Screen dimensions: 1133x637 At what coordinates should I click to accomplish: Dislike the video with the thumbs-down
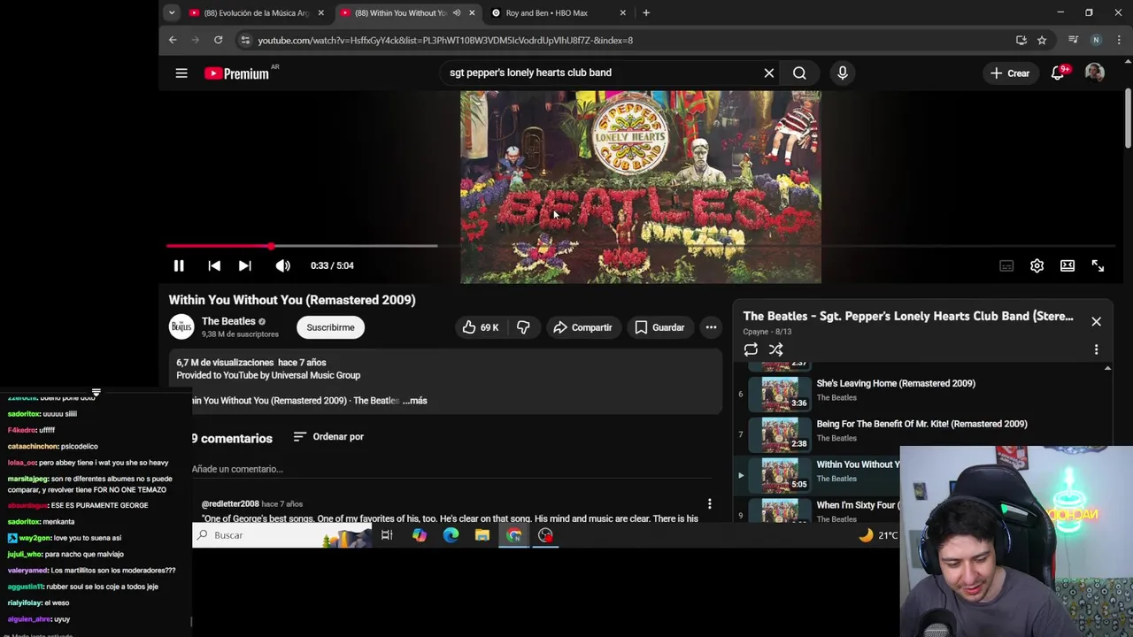click(x=523, y=327)
